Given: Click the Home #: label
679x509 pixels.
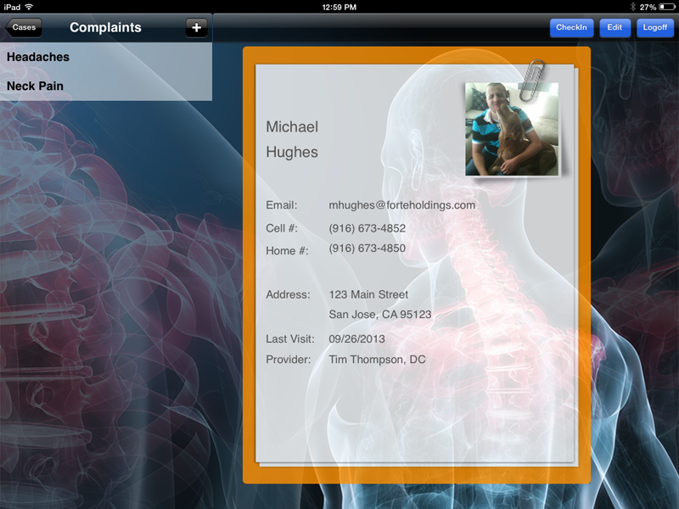Looking at the screenshot, I should coord(287,251).
